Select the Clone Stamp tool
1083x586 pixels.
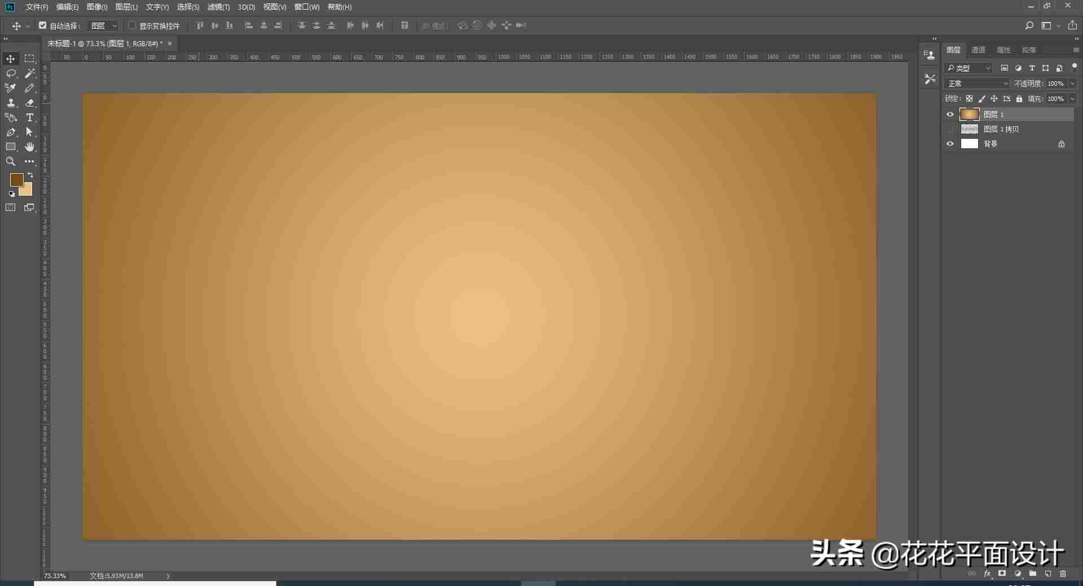tap(11, 103)
